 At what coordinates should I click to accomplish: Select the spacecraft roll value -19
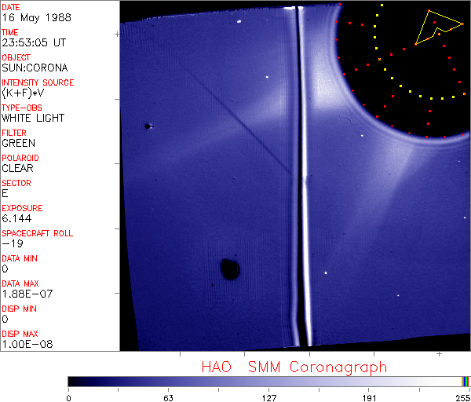click(x=13, y=243)
